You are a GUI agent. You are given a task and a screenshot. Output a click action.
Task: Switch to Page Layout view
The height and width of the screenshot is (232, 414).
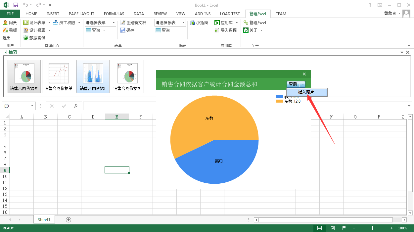pyautogui.click(x=332, y=228)
